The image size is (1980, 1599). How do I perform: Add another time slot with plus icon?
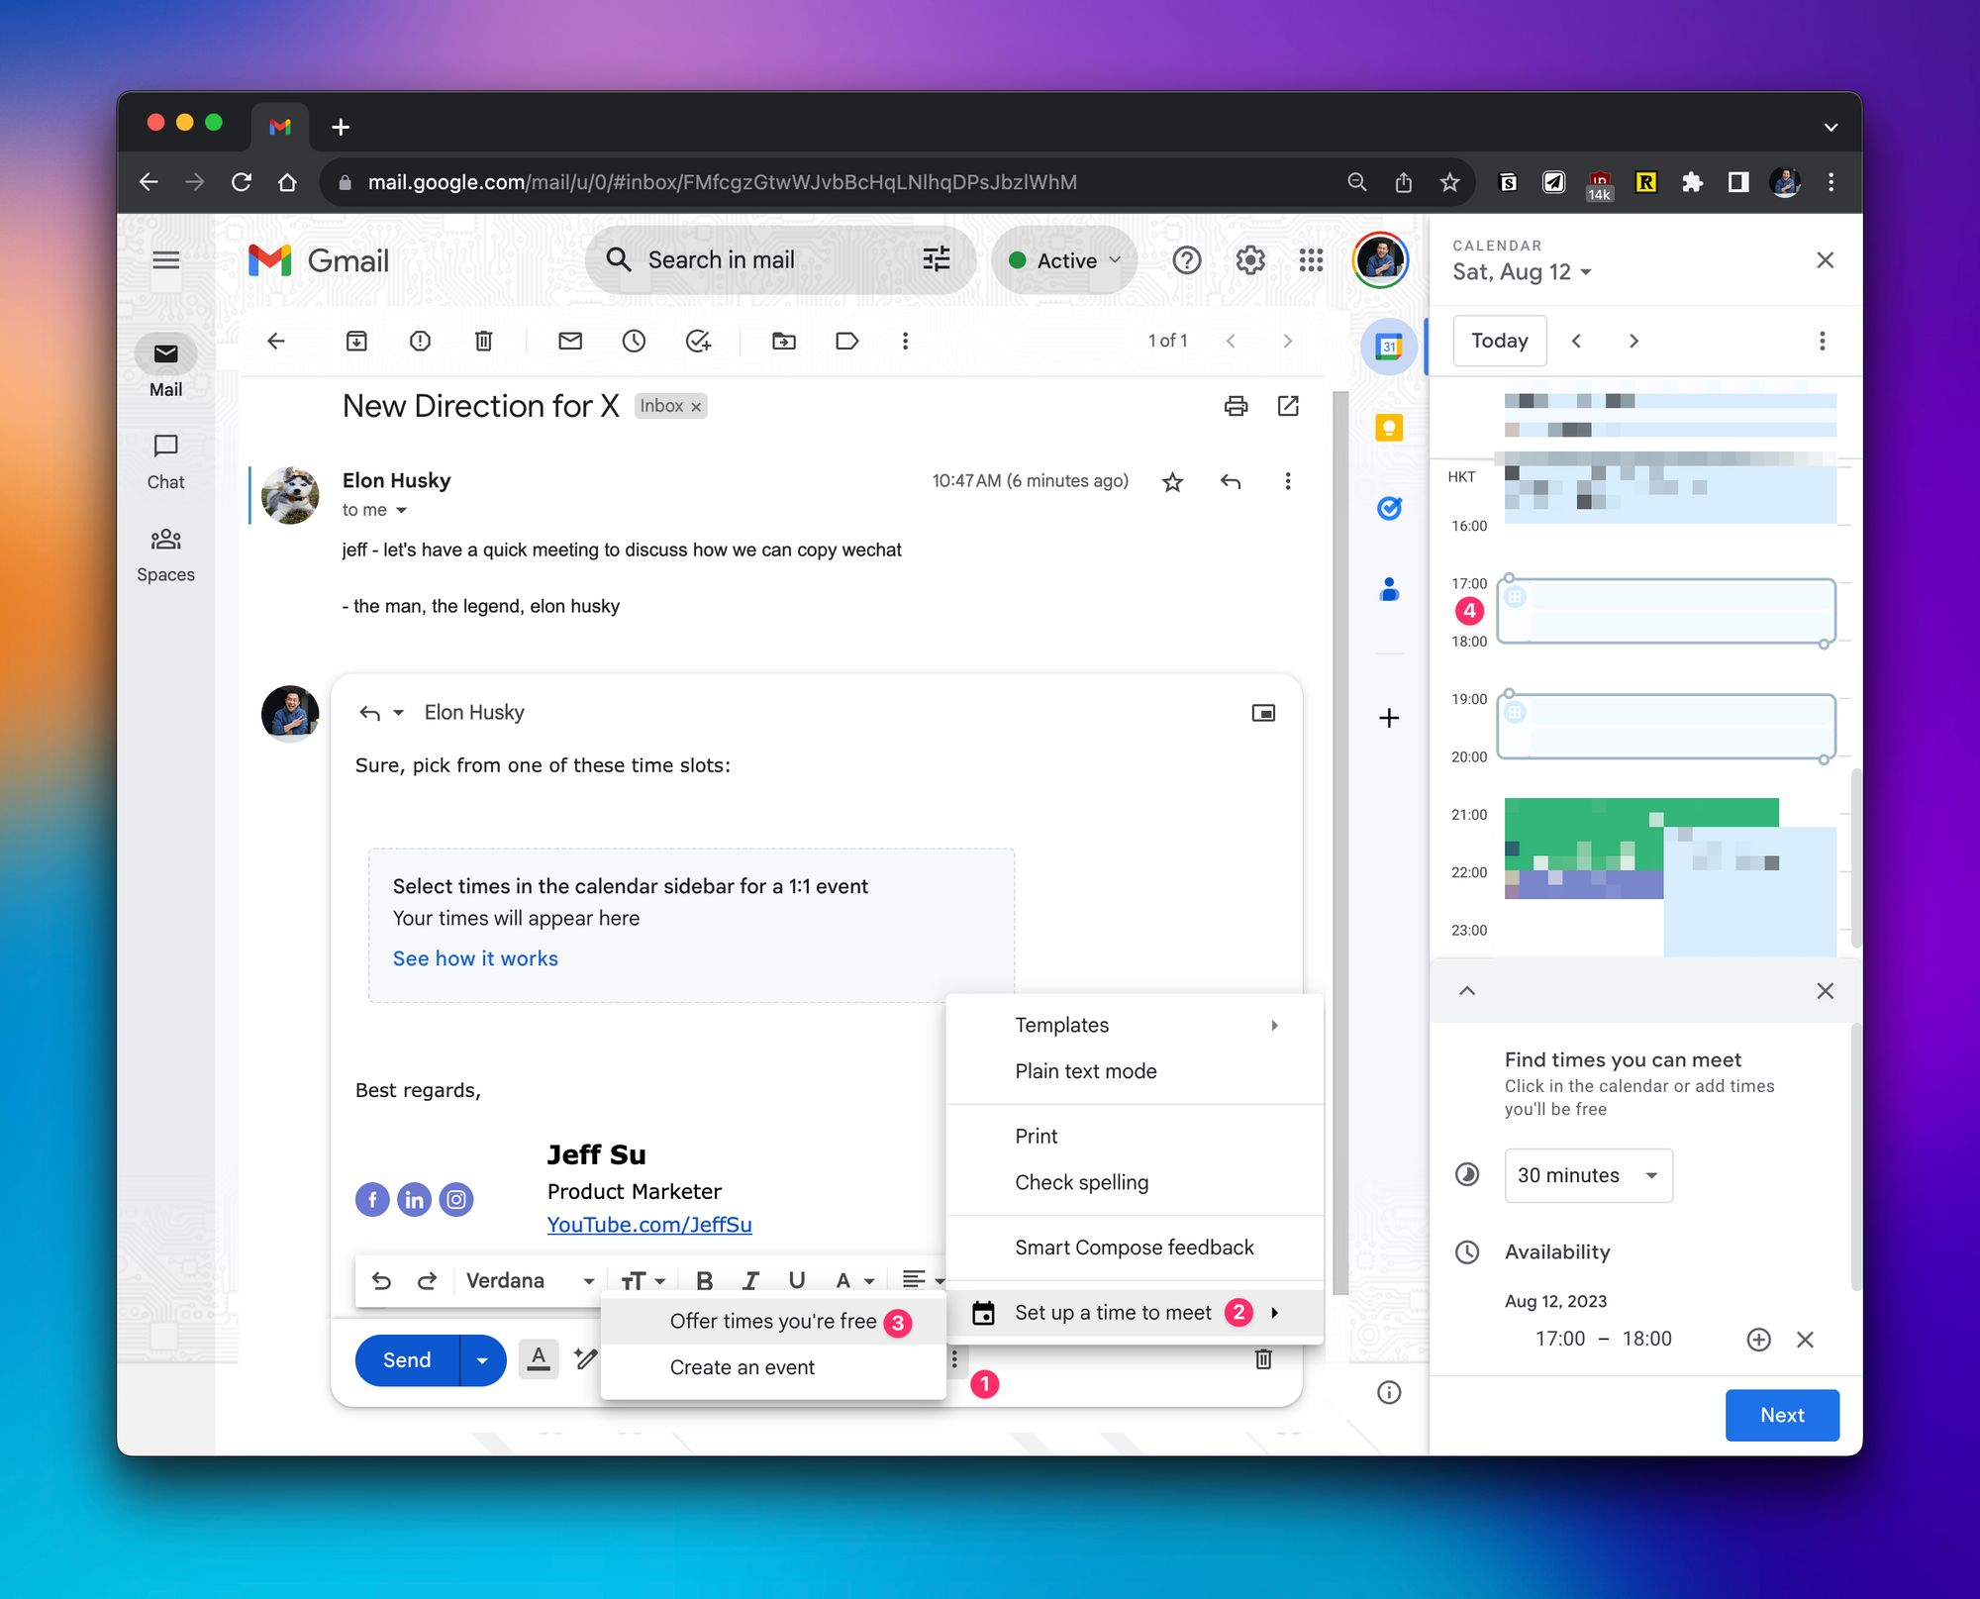pos(1758,1340)
